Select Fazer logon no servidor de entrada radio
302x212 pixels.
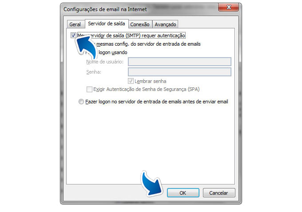(x=81, y=102)
